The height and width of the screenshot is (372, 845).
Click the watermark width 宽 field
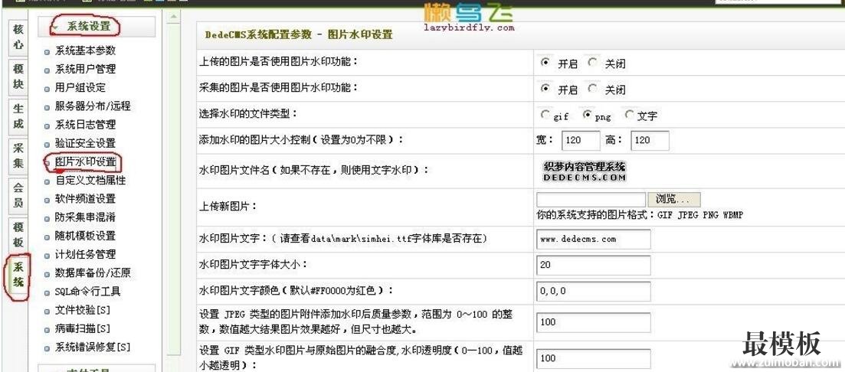(581, 141)
